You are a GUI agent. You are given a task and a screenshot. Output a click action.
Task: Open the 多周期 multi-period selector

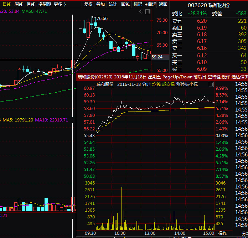point(45,4)
